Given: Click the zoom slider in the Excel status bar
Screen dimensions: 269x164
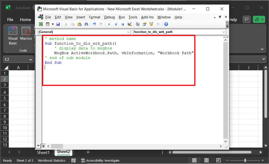Looking at the screenshot, I should click(245, 160).
